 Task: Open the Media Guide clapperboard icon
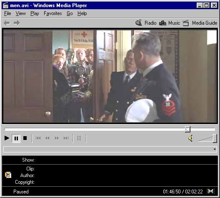coord(186,23)
